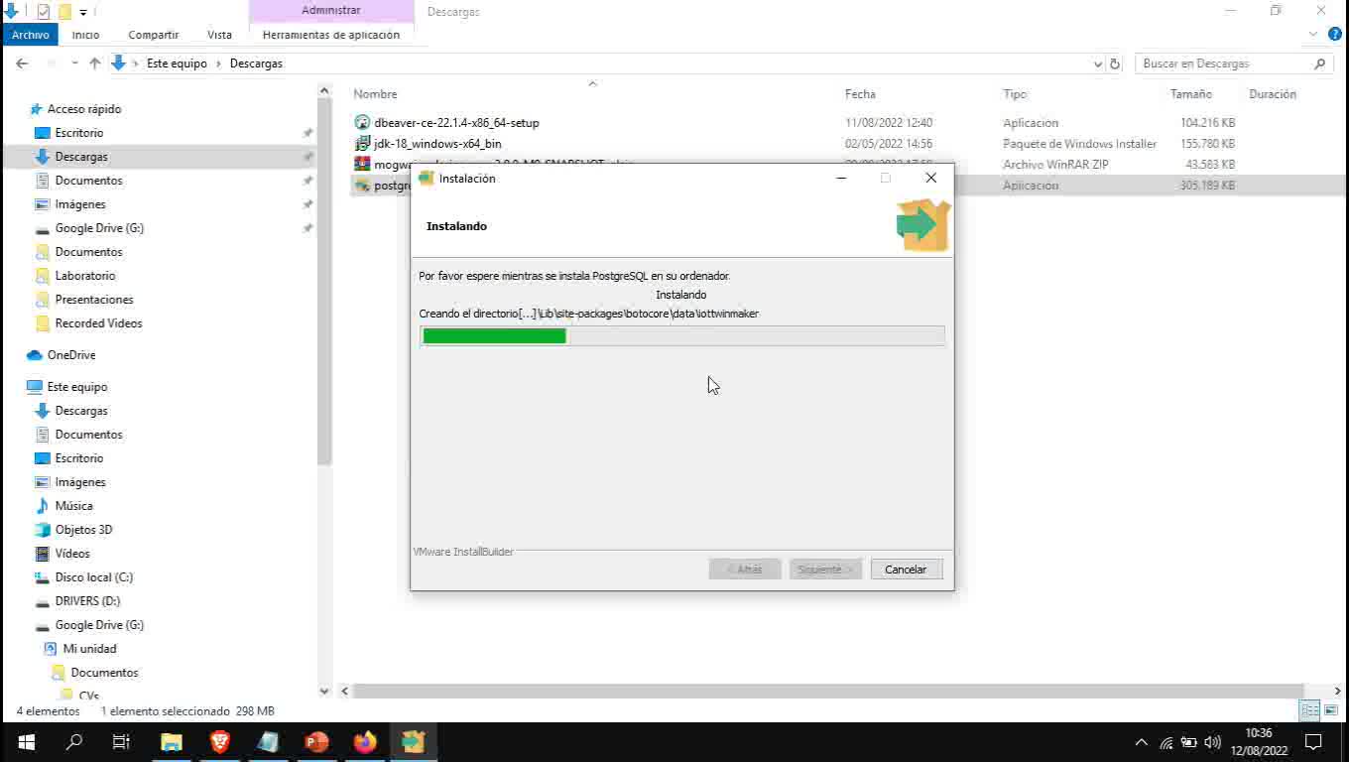Switch to the Compartir ribbon tab
Image resolution: width=1349 pixels, height=762 pixels.
click(154, 35)
